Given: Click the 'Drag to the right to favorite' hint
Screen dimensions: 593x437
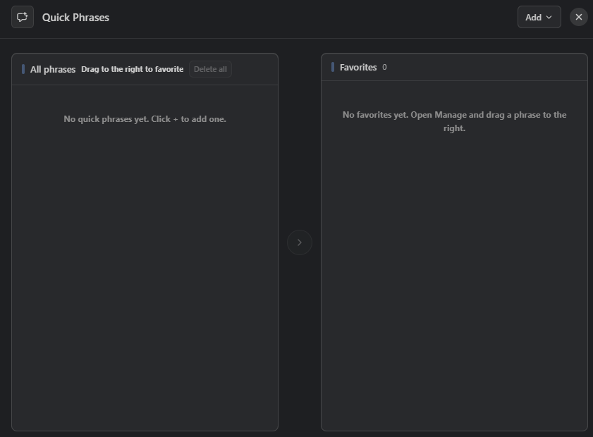Looking at the screenshot, I should (x=133, y=69).
